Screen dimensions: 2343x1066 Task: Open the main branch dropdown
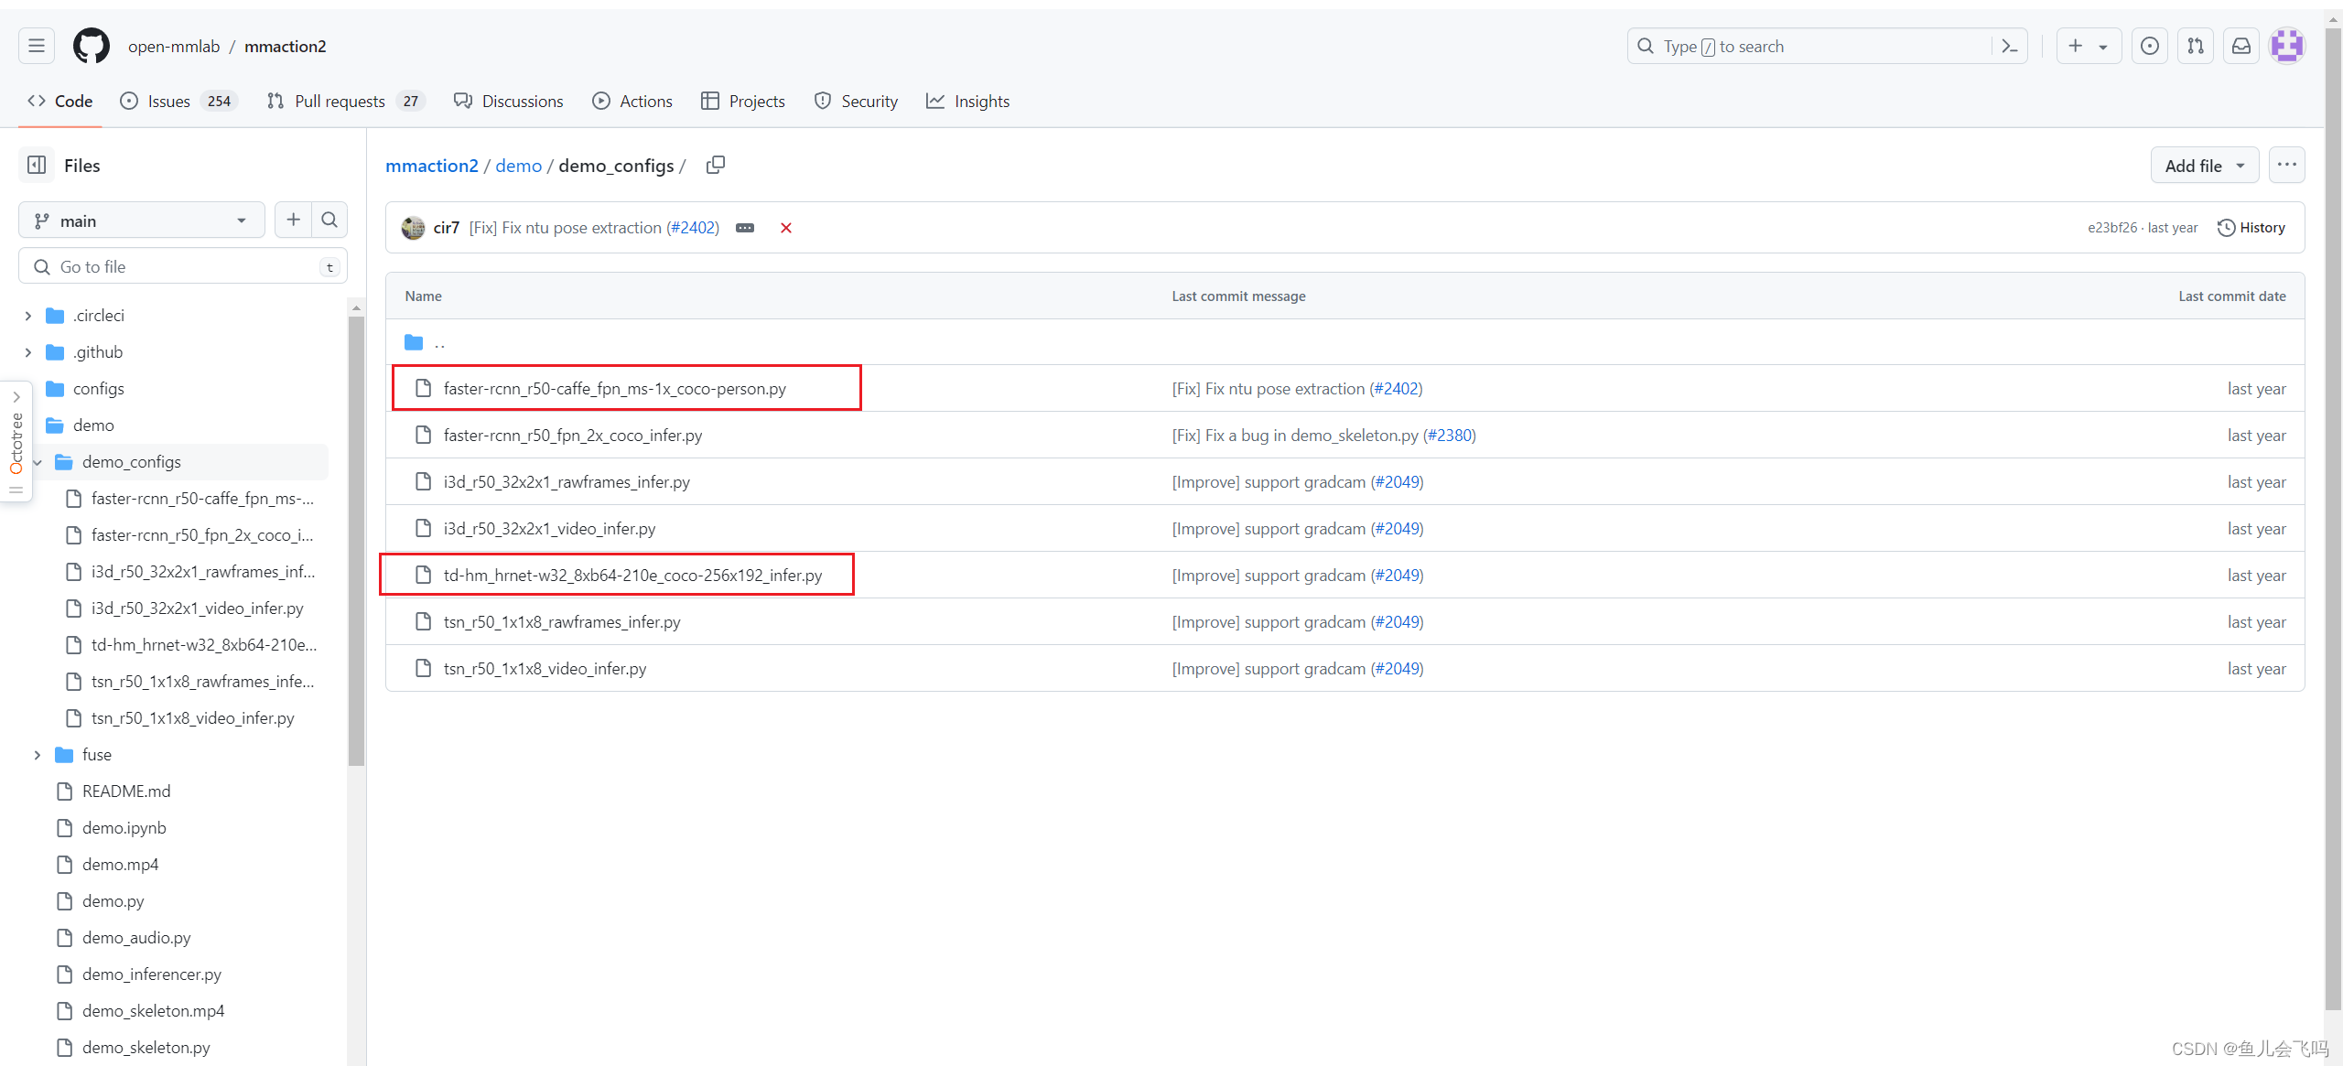(x=141, y=221)
